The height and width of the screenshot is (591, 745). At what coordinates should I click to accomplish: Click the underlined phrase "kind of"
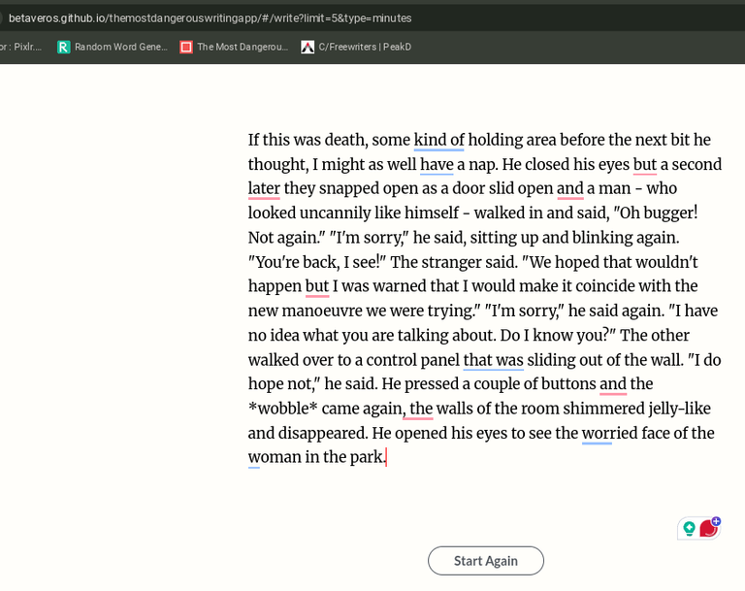[439, 140]
